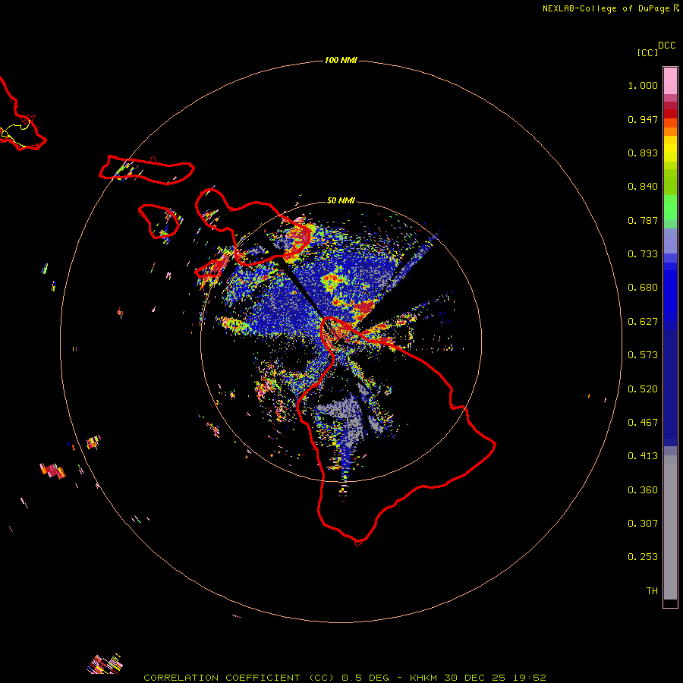Click the pink segment of the color bar
Image resolution: width=683 pixels, height=683 pixels.
point(670,81)
